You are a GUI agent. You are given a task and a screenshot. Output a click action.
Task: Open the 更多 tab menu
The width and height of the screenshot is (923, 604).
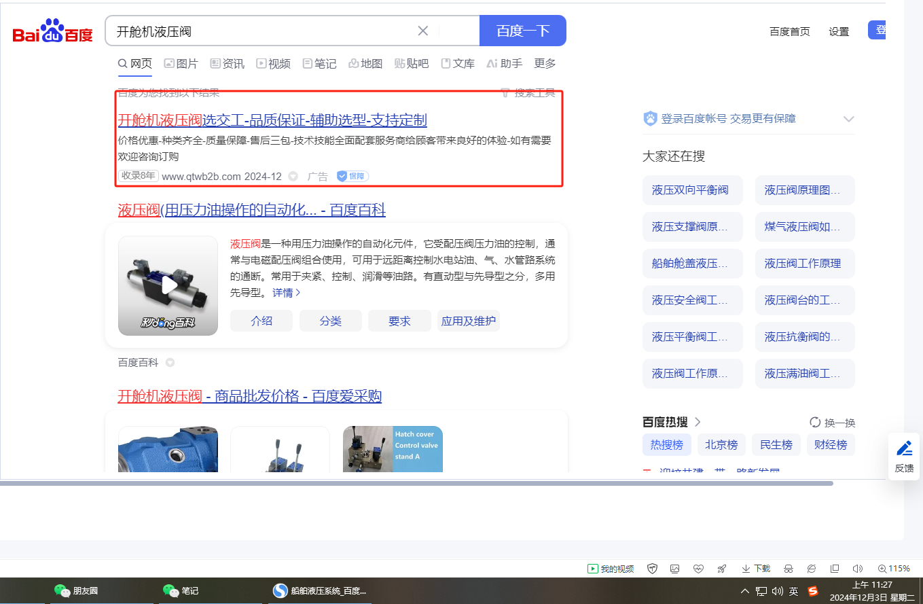[x=545, y=63]
